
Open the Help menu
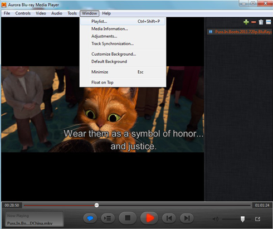click(x=106, y=13)
